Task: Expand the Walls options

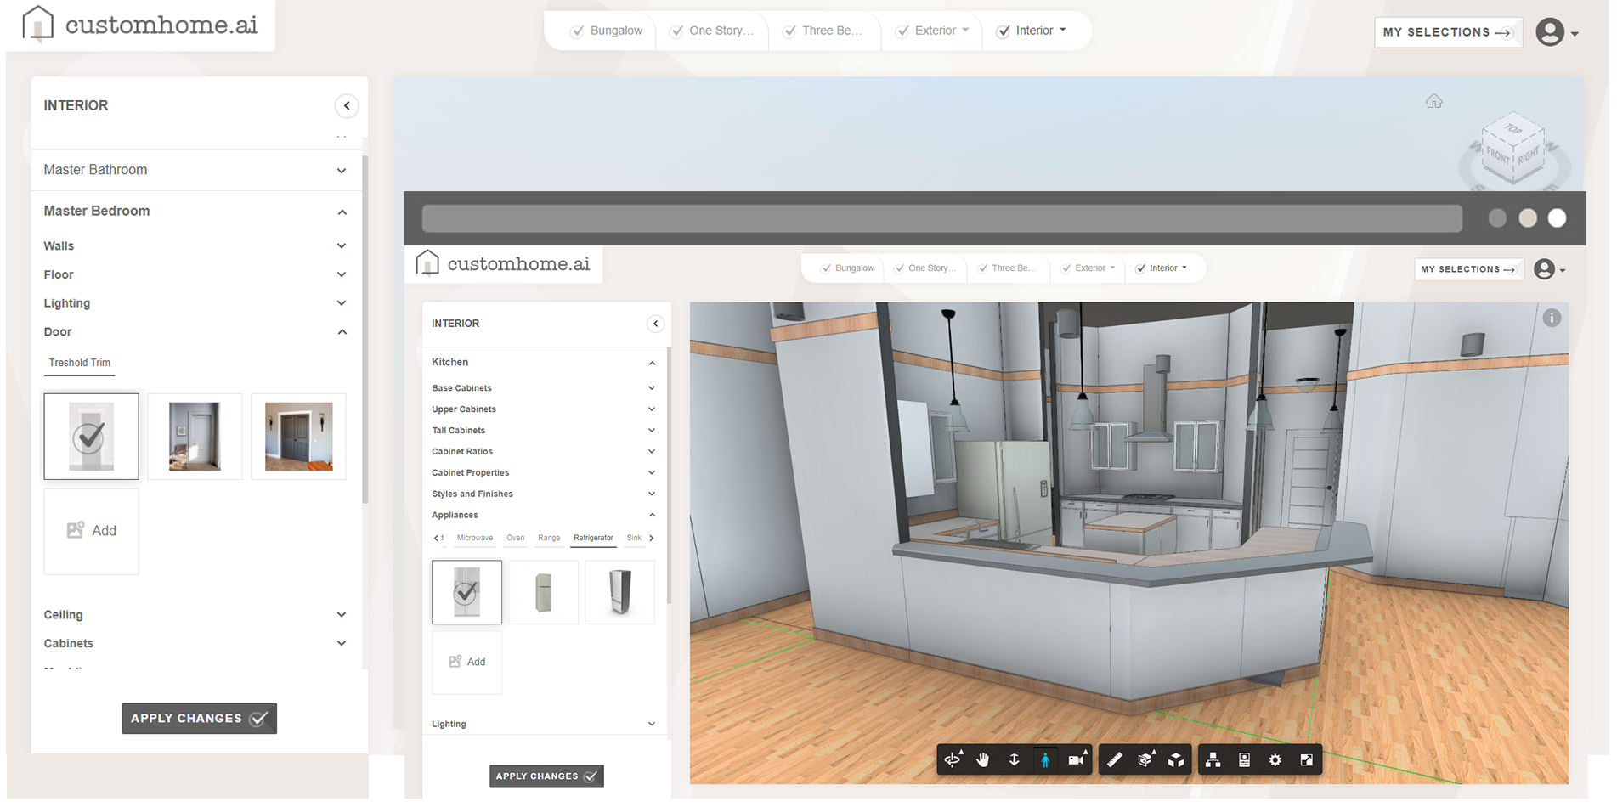Action: (x=196, y=245)
